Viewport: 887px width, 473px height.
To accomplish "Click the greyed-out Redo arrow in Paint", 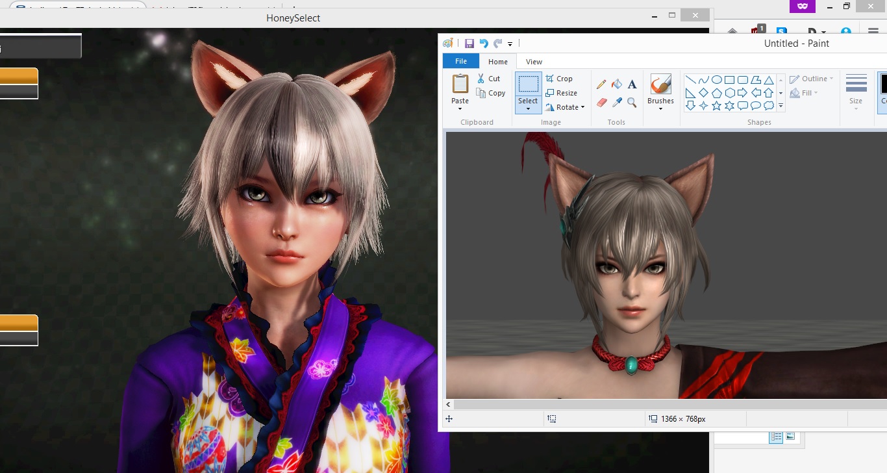I will [498, 44].
